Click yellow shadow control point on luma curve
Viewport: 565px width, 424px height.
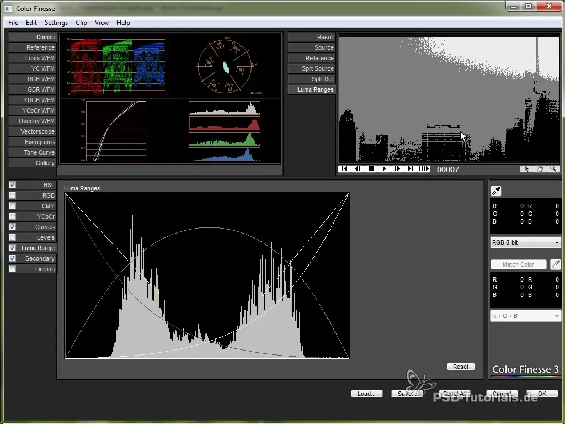click(x=157, y=293)
